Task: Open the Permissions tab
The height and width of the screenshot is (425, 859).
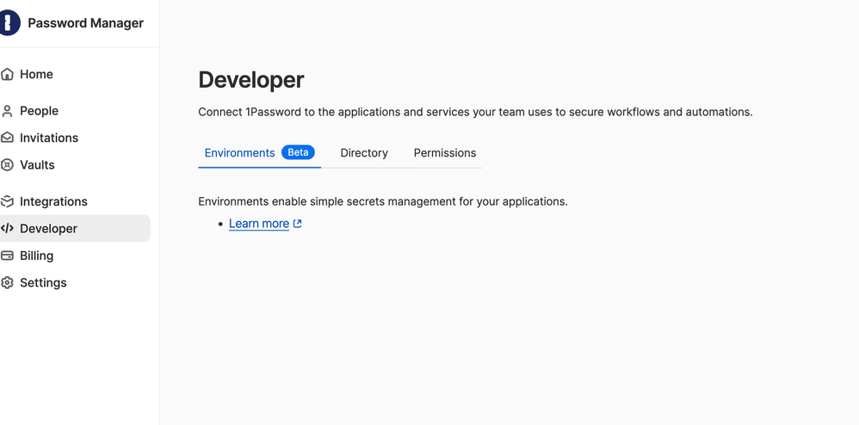Action: click(444, 153)
